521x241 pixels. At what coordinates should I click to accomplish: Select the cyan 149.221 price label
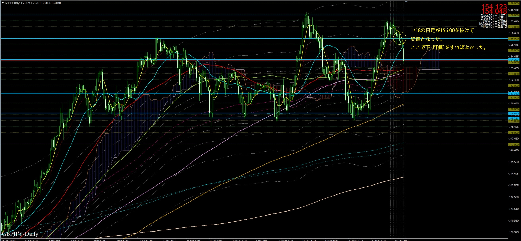514,118
